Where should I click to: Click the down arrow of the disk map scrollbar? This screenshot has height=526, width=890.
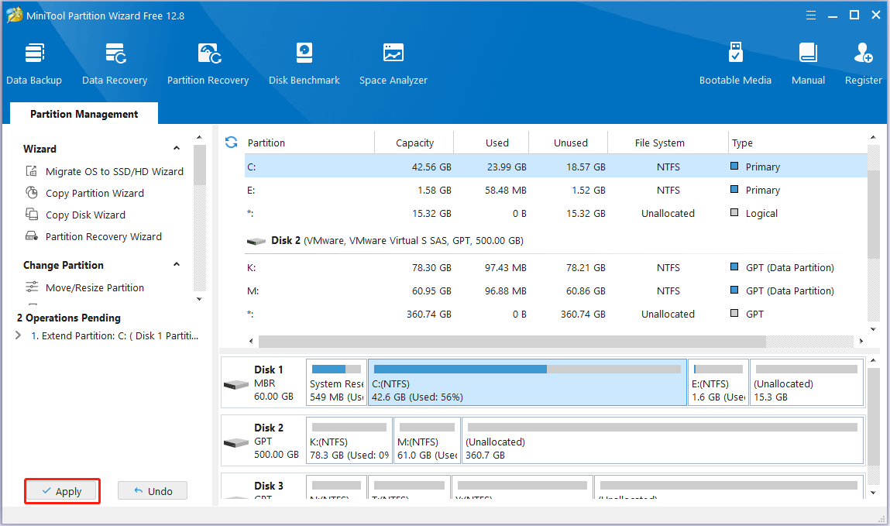873,493
